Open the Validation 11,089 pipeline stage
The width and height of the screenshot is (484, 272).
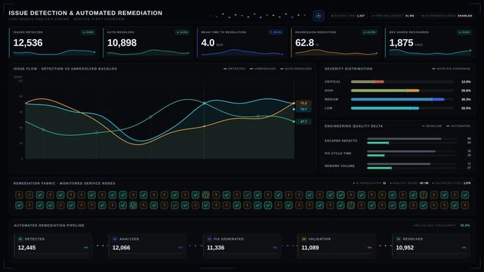click(x=337, y=246)
